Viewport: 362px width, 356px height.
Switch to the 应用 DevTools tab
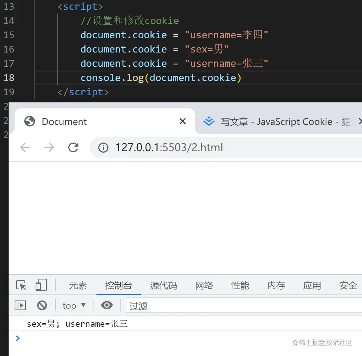(312, 285)
